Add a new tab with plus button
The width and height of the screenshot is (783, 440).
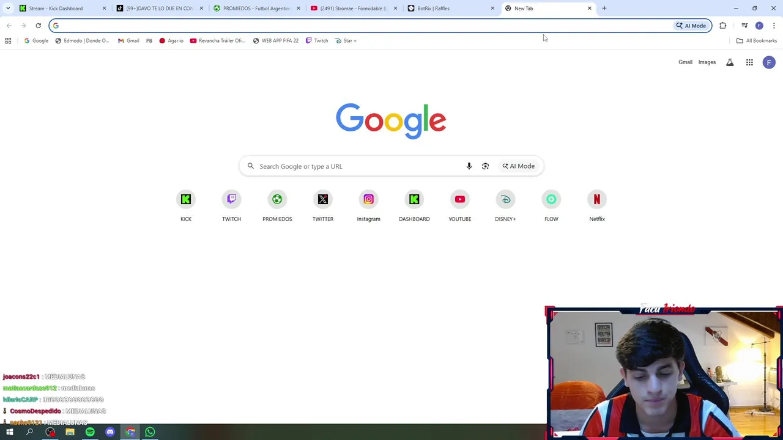tap(604, 9)
